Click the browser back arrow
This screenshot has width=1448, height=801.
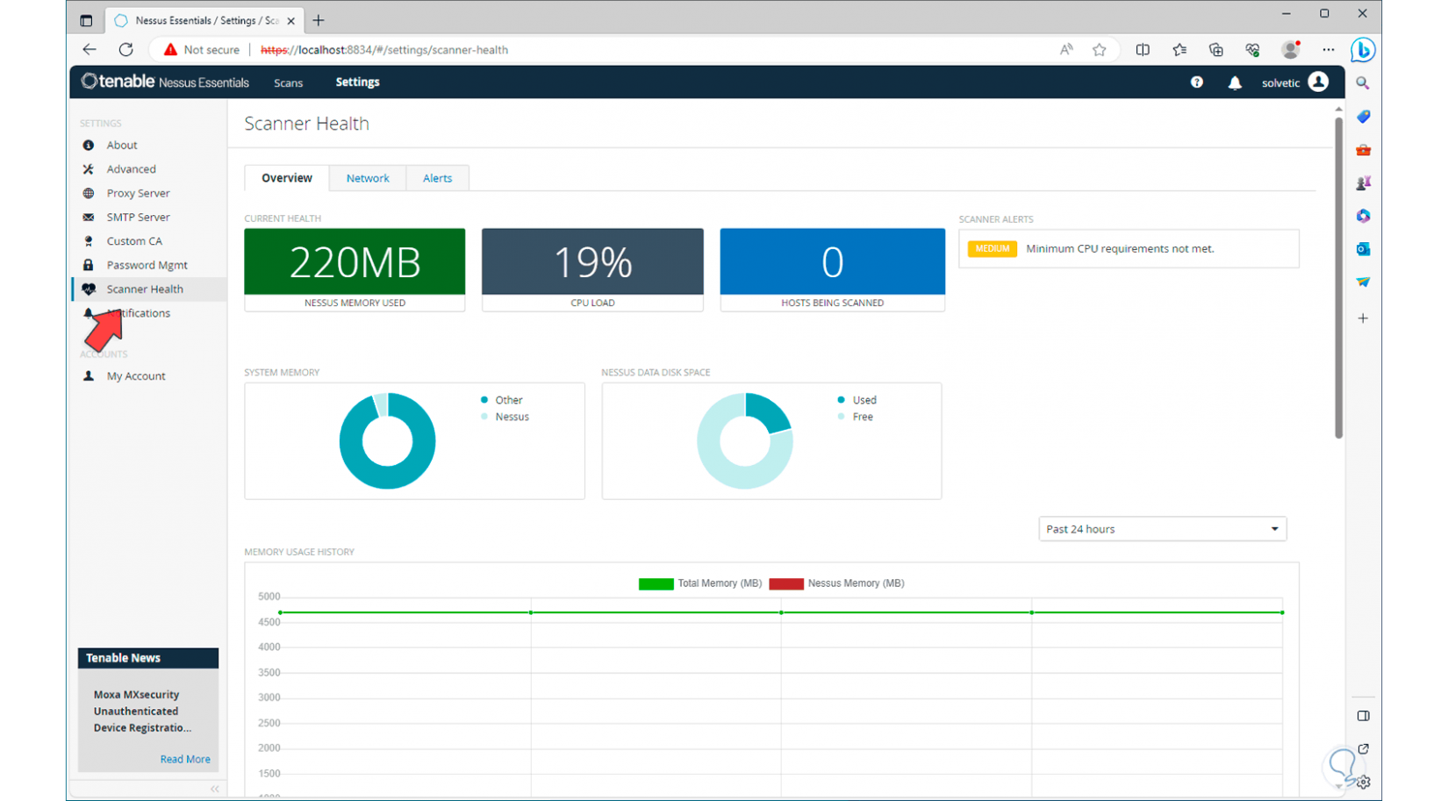pyautogui.click(x=89, y=50)
